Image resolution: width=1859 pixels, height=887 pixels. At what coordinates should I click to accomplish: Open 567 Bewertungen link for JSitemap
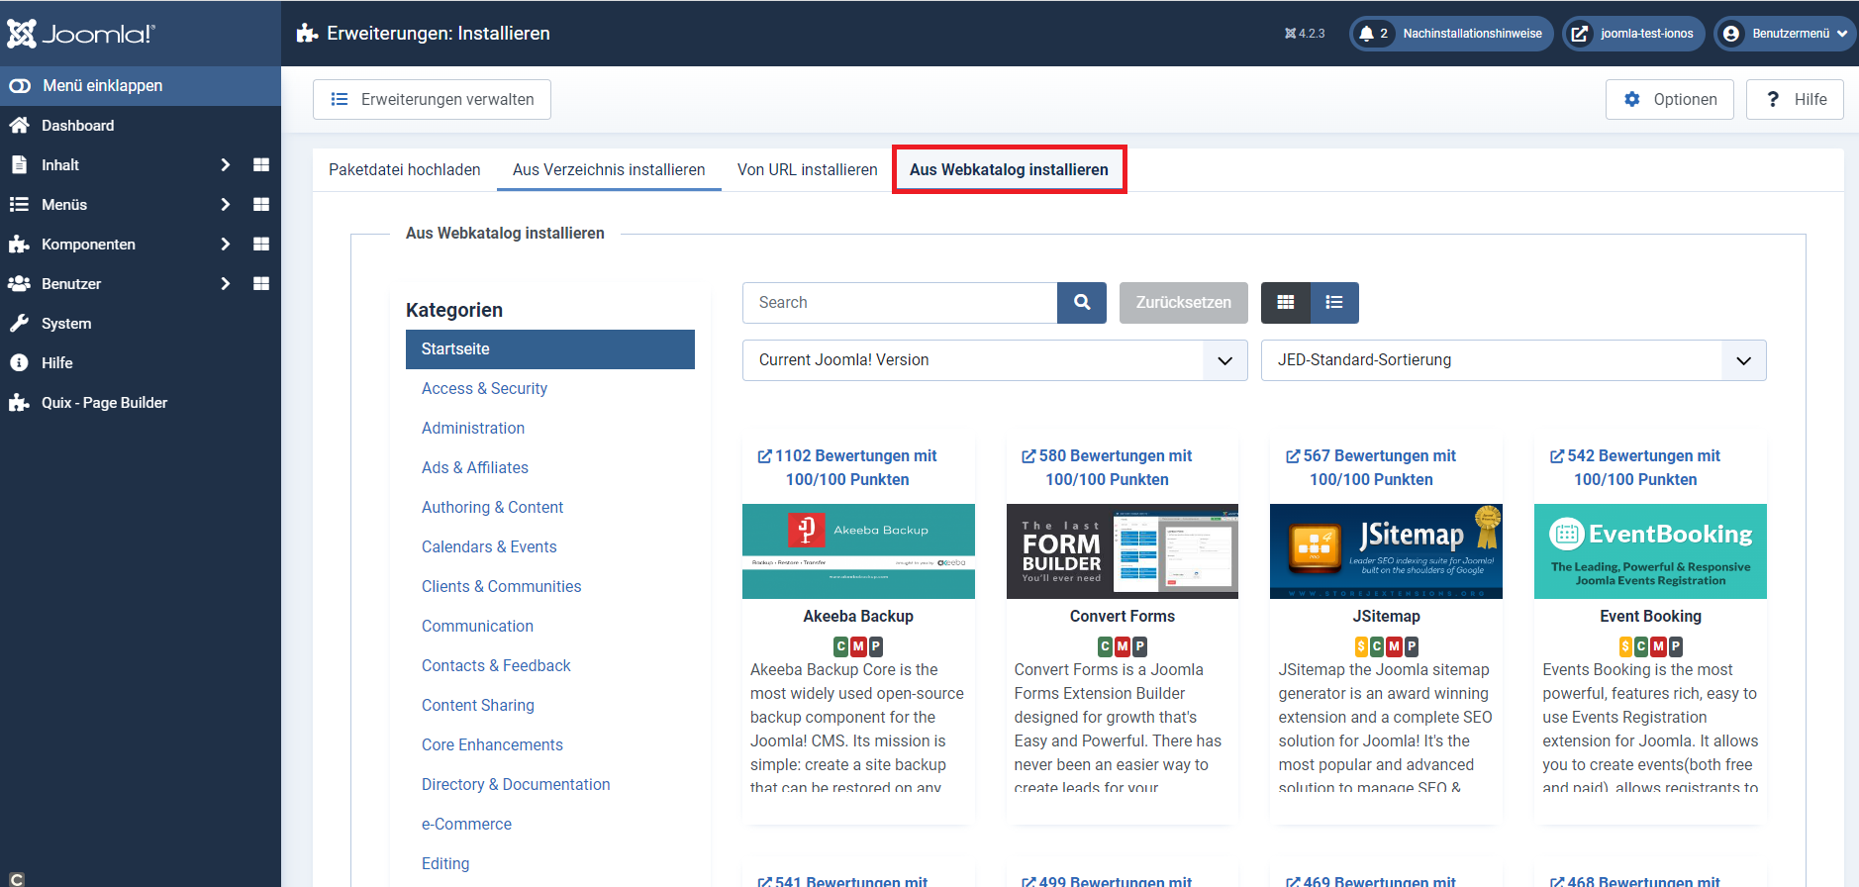pyautogui.click(x=1371, y=468)
